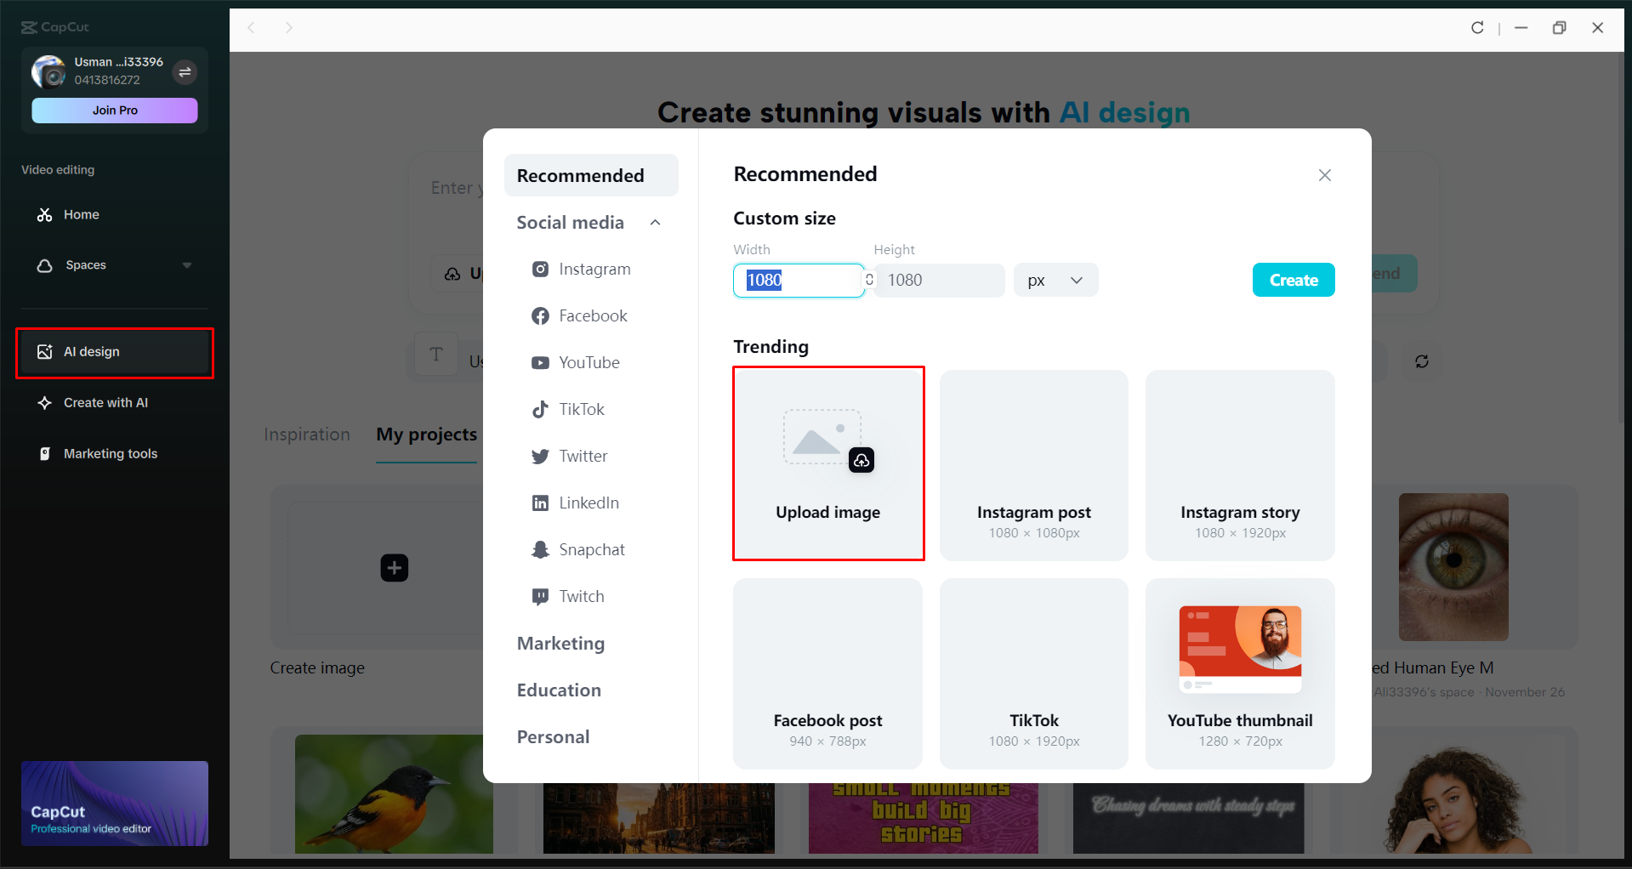Select the Recommended category
Viewport: 1632px width, 869px height.
click(591, 176)
